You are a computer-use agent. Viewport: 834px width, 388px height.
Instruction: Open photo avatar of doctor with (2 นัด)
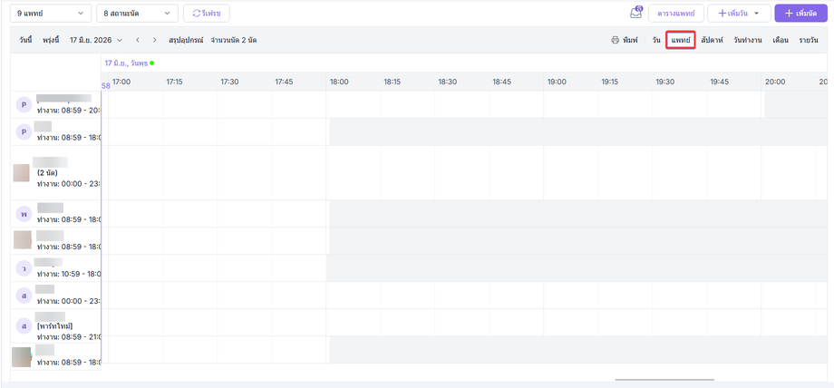[21, 173]
